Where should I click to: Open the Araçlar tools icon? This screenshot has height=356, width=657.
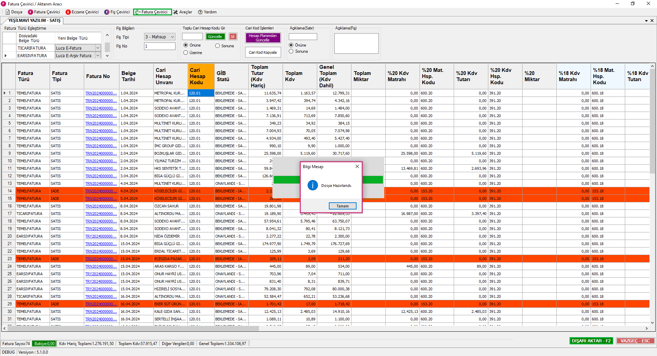pos(176,12)
